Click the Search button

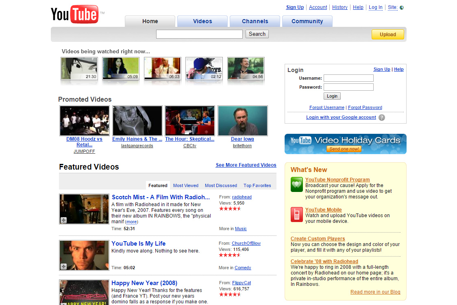pos(257,34)
